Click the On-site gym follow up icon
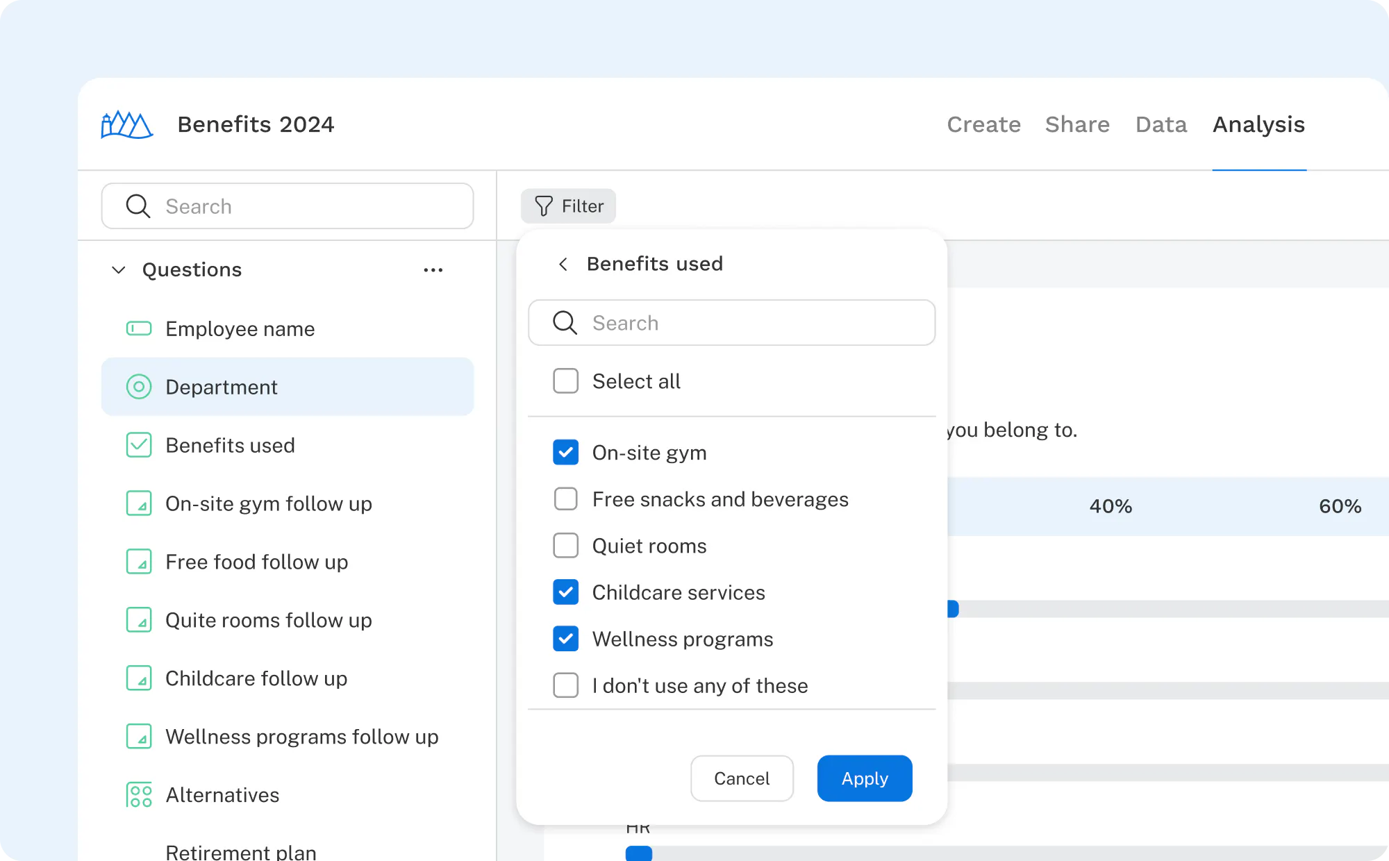The height and width of the screenshot is (861, 1389). 139,503
